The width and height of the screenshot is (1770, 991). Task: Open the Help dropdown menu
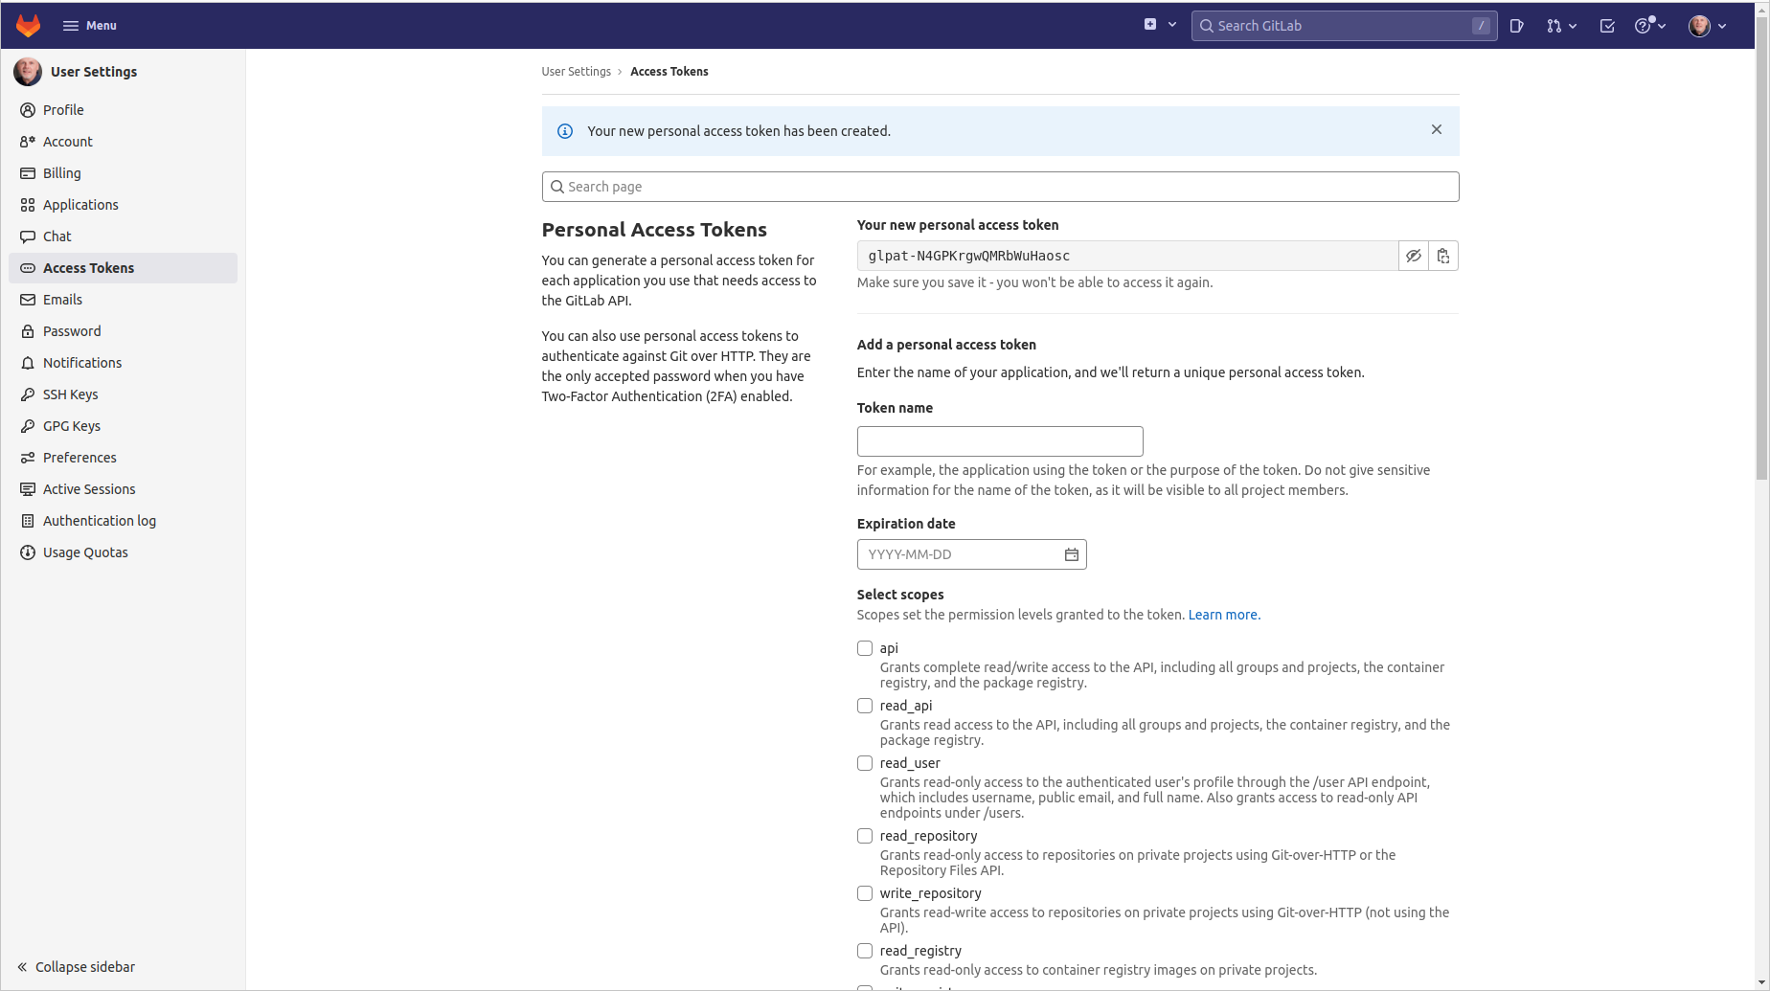click(x=1649, y=26)
